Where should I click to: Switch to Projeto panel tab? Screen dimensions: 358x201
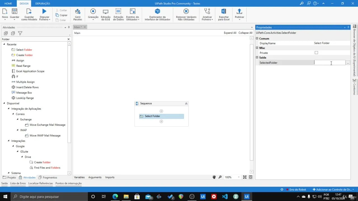tap(10, 177)
